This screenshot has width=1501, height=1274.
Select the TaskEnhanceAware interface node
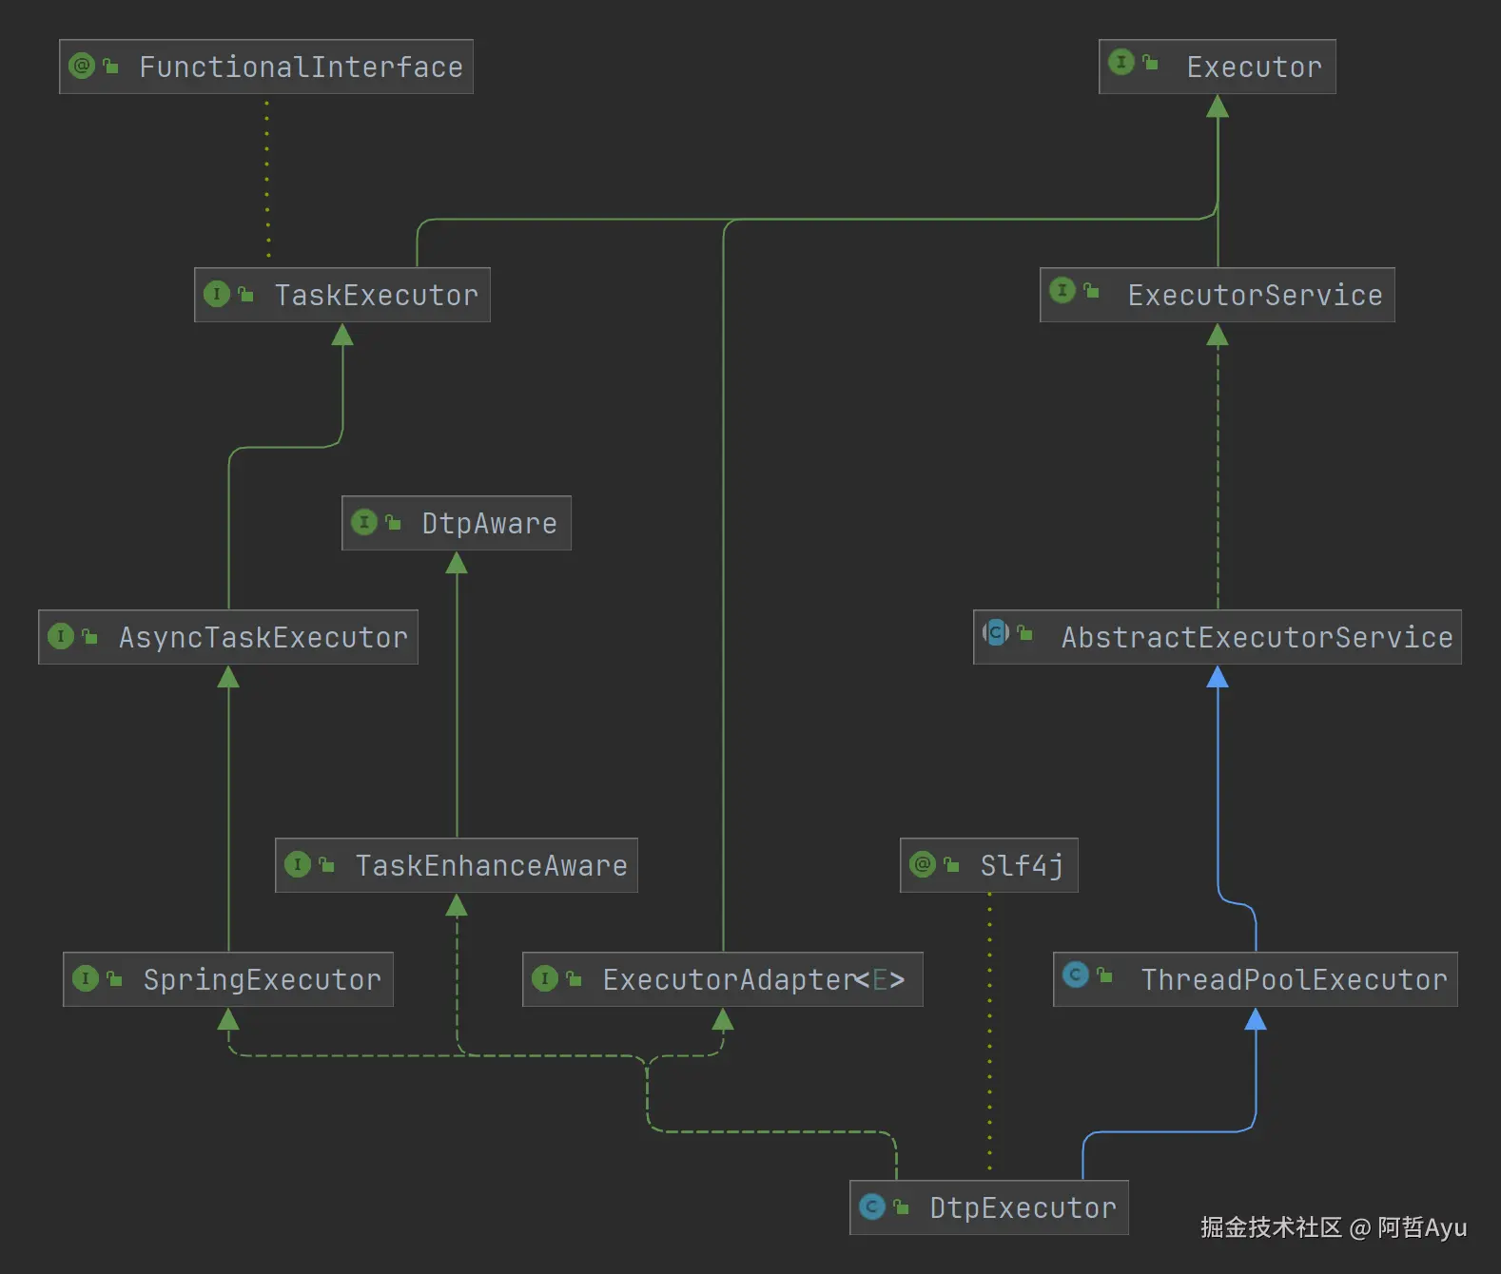[x=457, y=865]
